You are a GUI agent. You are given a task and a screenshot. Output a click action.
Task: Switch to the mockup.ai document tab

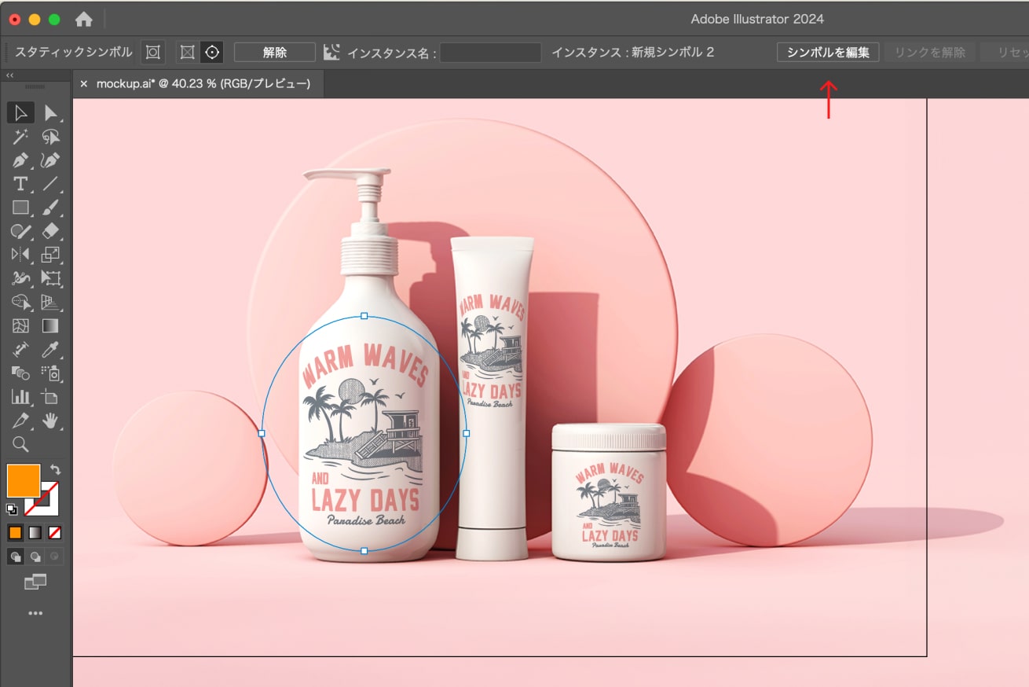tap(203, 83)
